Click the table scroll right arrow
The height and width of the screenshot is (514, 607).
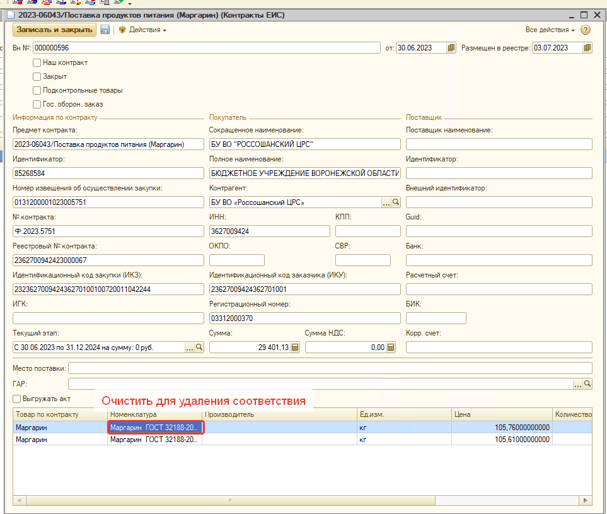(586, 501)
